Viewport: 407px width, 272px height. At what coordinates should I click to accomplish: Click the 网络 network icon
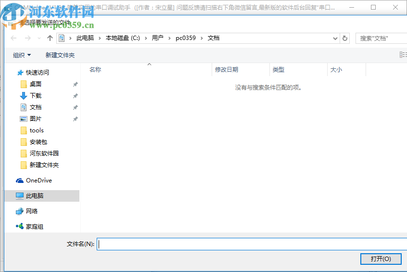point(20,211)
